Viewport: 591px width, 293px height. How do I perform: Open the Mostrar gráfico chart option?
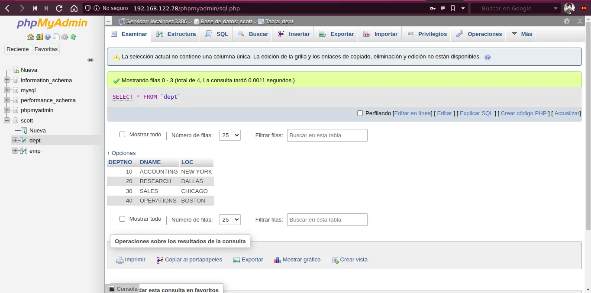pos(297,260)
